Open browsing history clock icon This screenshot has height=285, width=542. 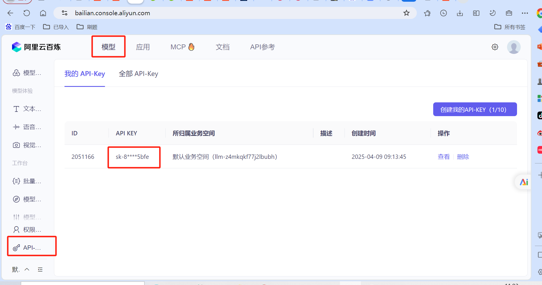pyautogui.click(x=444, y=13)
